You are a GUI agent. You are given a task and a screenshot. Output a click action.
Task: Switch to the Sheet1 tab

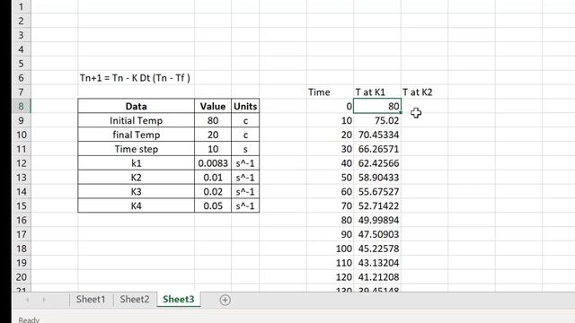pyautogui.click(x=91, y=299)
